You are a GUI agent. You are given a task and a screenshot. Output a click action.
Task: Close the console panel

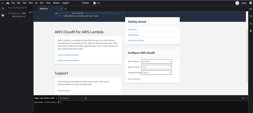[247, 98]
